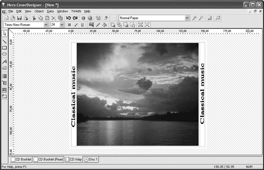This screenshot has width=264, height=170.
Task: Choose the Ellipse drawing tool
Action: [4, 54]
